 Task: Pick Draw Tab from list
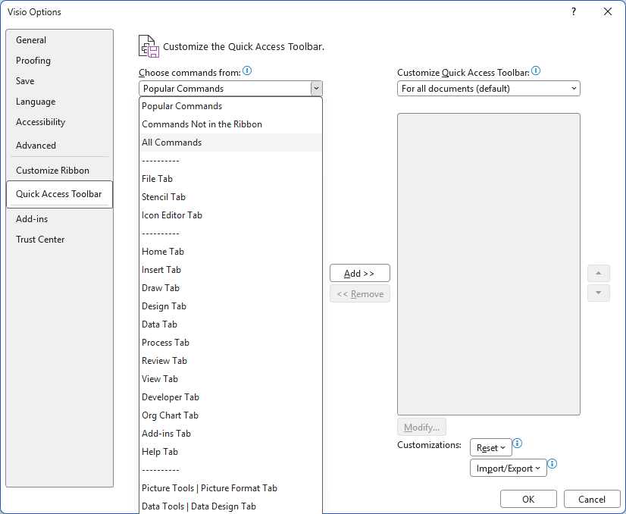click(230, 288)
